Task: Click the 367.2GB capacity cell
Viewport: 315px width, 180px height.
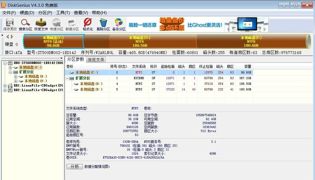Action: [245, 78]
